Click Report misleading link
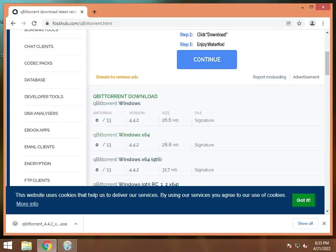The image size is (336, 252). (269, 77)
